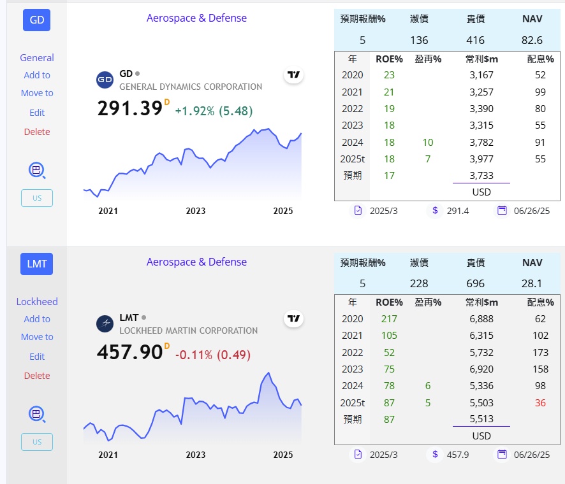Open the magnifier search icon for GD
Image resolution: width=565 pixels, height=484 pixels.
point(37,170)
